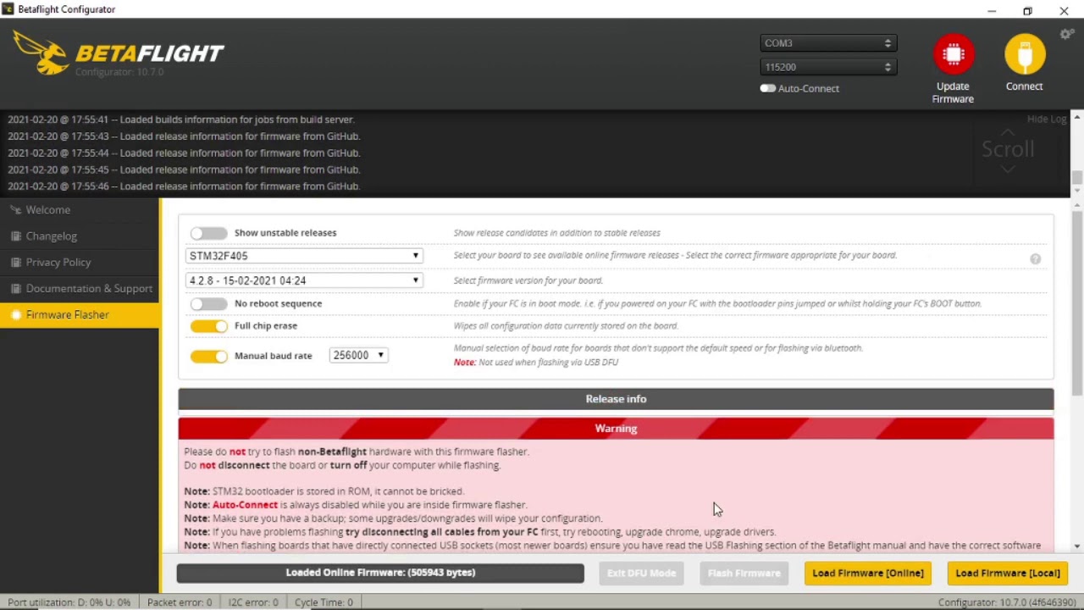Open the Documentation & Support tab

(x=80, y=289)
